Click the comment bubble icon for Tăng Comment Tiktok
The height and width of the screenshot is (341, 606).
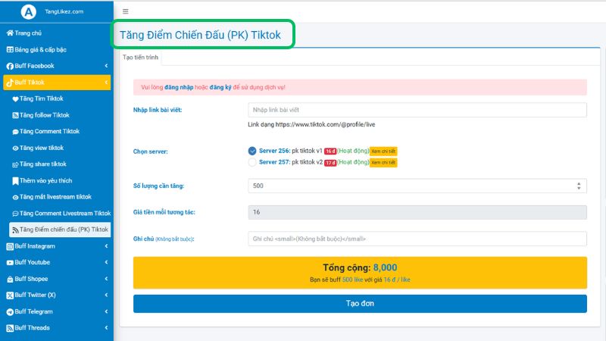click(15, 132)
